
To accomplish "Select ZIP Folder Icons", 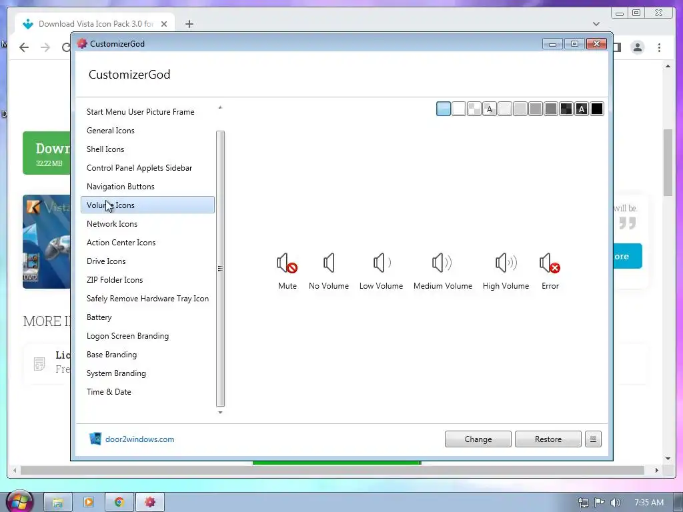I will pyautogui.click(x=147, y=280).
